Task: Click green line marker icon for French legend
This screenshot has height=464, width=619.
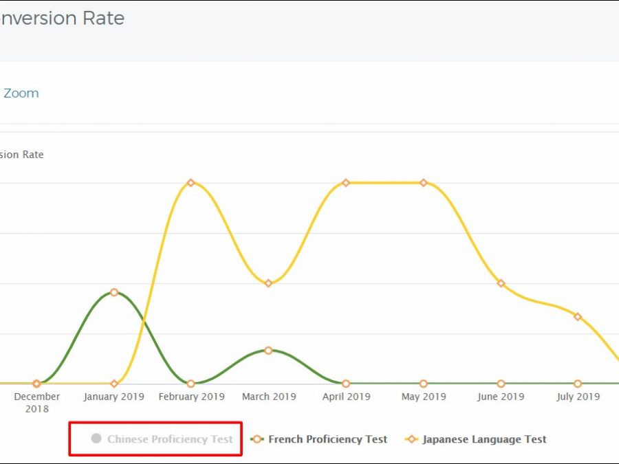Action: pyautogui.click(x=257, y=439)
